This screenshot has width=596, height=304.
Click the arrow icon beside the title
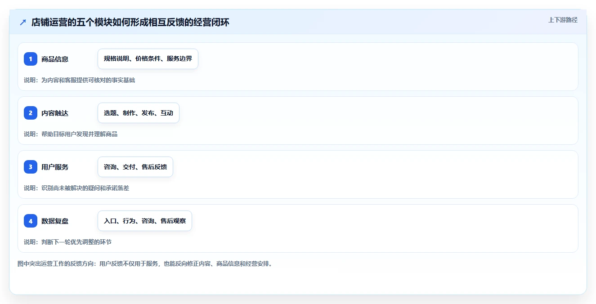(23, 22)
